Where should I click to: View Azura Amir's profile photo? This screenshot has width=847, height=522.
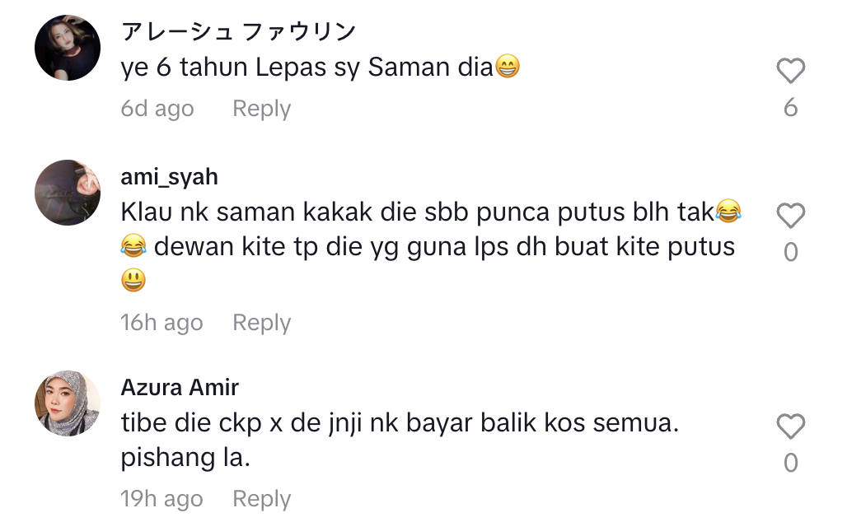pyautogui.click(x=68, y=403)
